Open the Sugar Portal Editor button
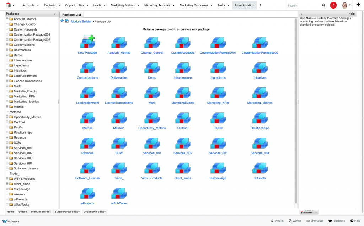Image resolution: width=364 pixels, height=226 pixels. click(x=67, y=212)
